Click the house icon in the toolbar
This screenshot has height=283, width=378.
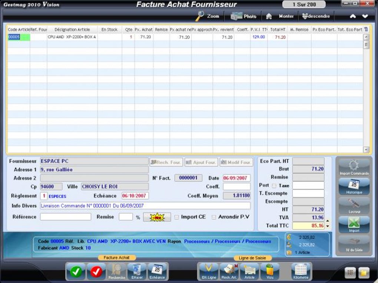click(269, 16)
